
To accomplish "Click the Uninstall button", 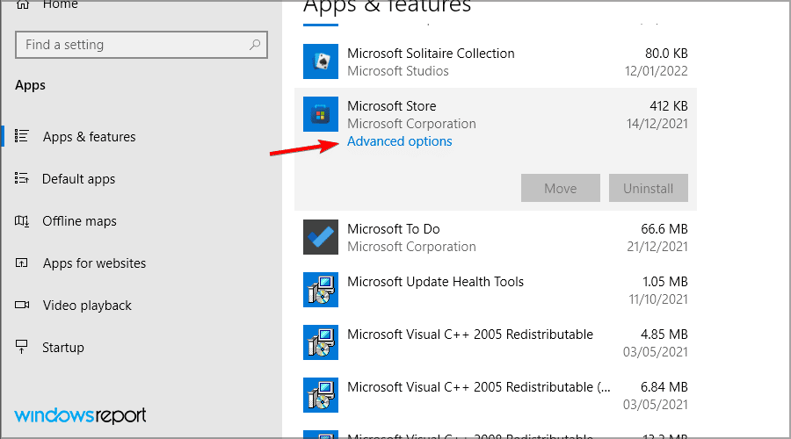I will [x=649, y=188].
